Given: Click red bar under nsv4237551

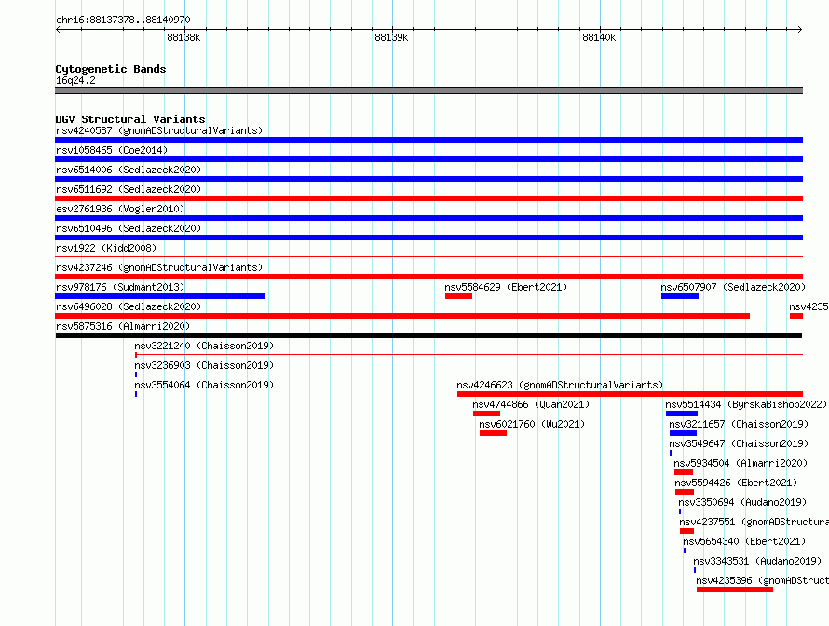Looking at the screenshot, I should point(686,531).
